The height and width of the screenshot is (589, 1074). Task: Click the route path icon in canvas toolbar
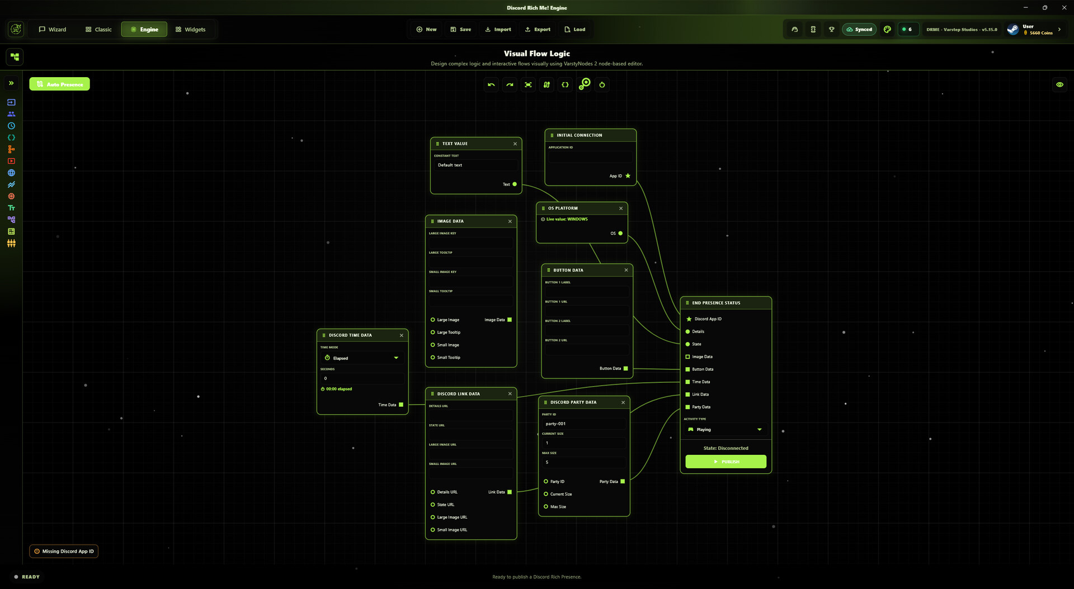click(547, 85)
